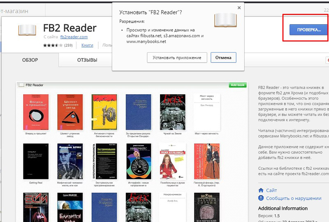The image size is (329, 222).
Task: Click the 'Разрешения:' label in dialog
Action: coord(132,21)
